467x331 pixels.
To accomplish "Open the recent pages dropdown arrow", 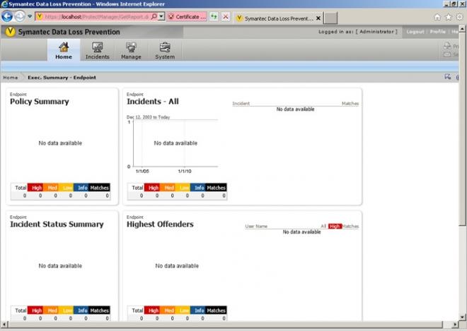I will (30, 16).
